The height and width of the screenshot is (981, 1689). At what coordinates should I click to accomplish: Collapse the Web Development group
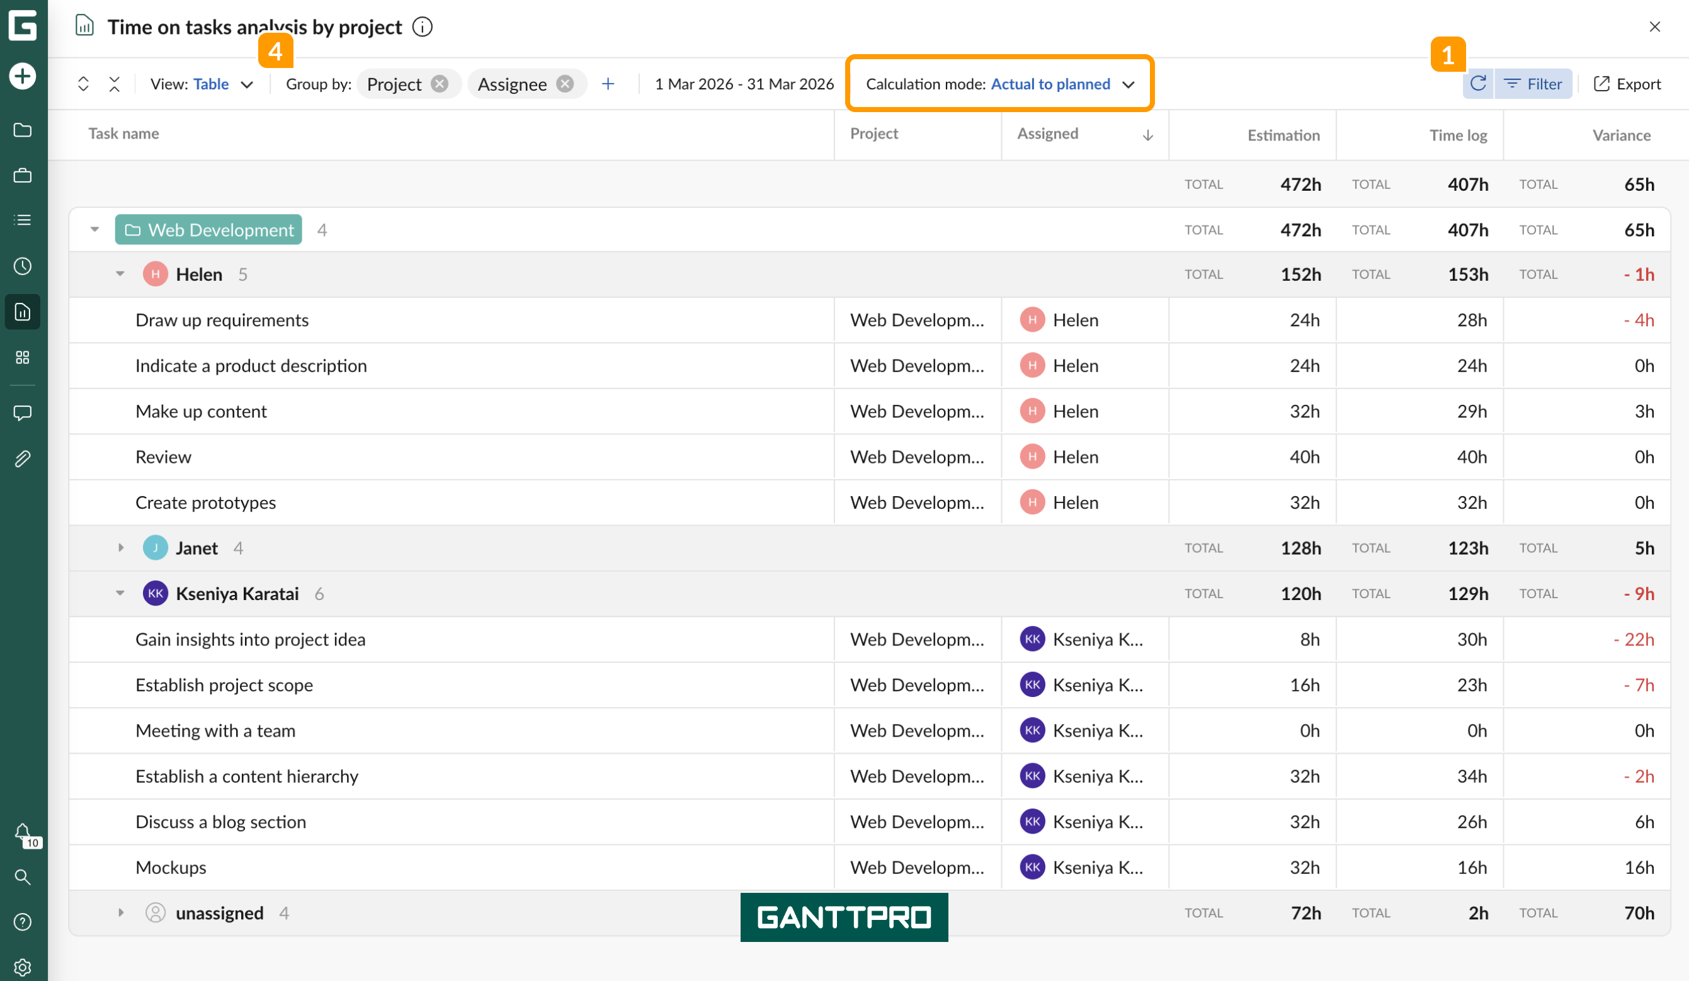(x=94, y=229)
